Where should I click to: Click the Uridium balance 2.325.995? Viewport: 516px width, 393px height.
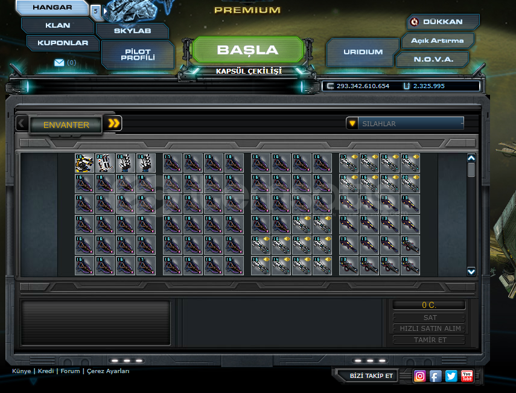coord(429,86)
